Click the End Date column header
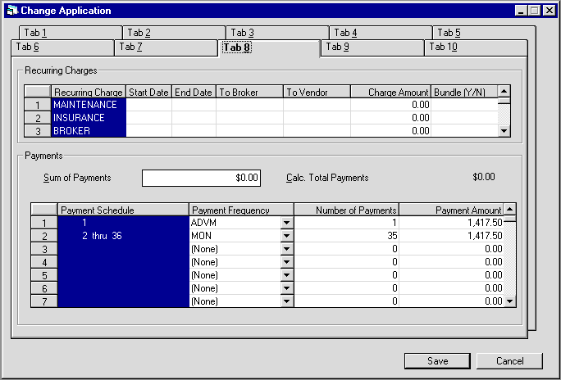The height and width of the screenshot is (380, 561). pos(194,93)
